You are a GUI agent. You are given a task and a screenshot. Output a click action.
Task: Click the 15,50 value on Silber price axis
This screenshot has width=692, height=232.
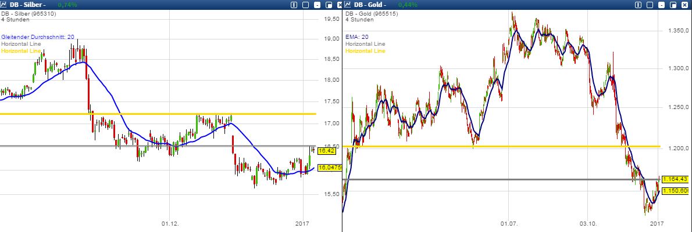point(331,194)
